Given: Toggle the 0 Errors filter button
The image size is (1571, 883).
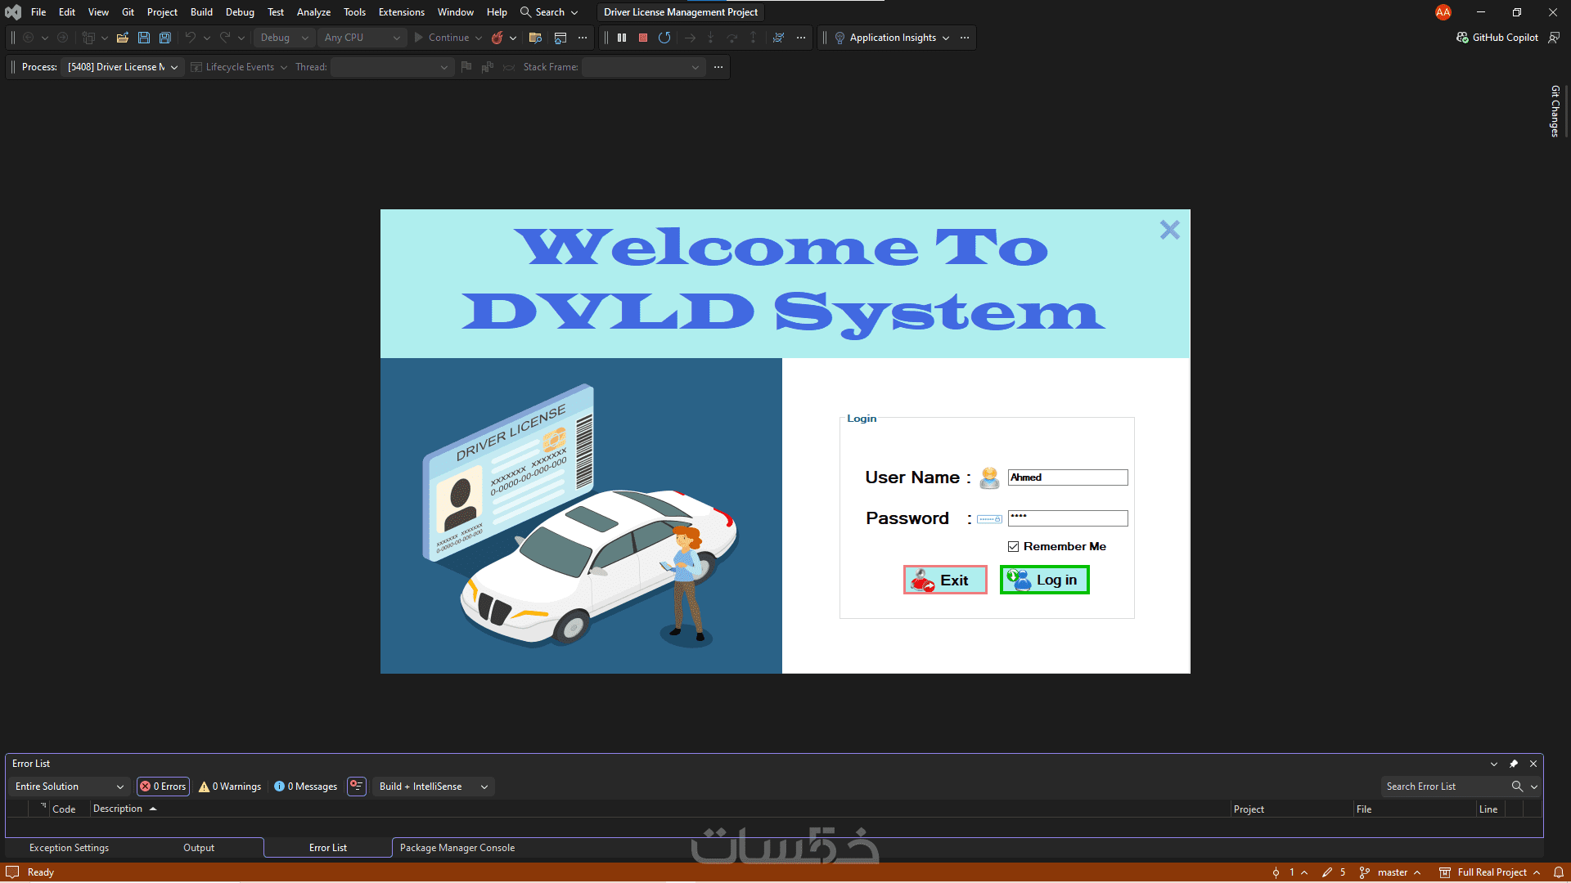Looking at the screenshot, I should coord(163,787).
